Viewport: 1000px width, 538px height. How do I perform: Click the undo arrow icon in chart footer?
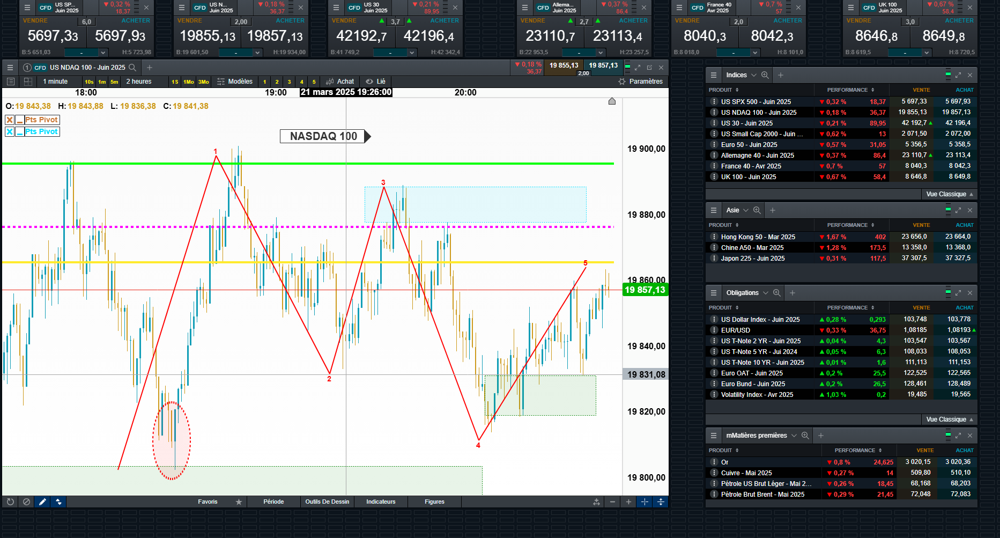tap(10, 502)
